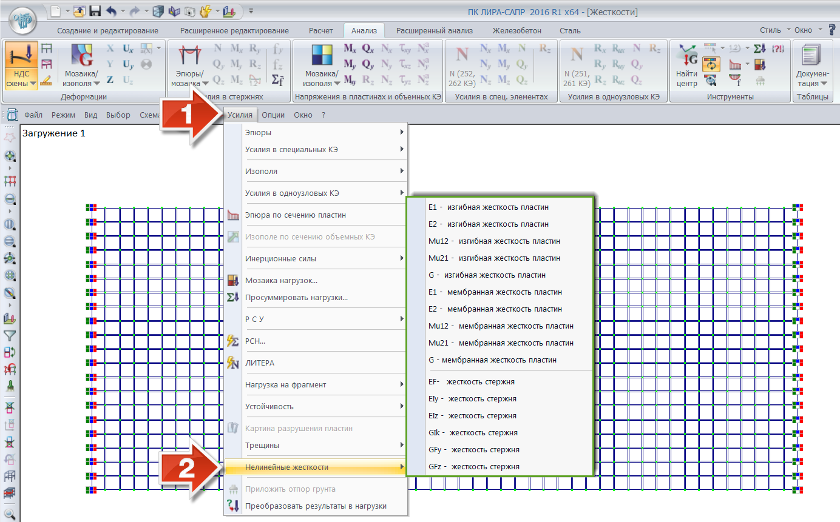Toggle the НДС схемы button
This screenshot has height=522, width=840.
point(21,65)
